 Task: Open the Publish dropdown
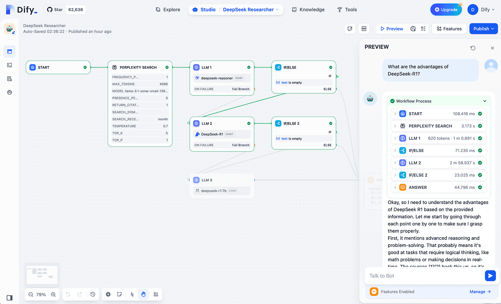pyautogui.click(x=483, y=28)
